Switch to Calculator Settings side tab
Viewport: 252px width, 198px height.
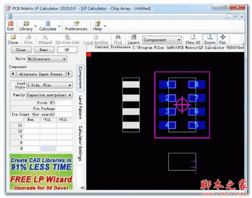[x=80, y=143]
